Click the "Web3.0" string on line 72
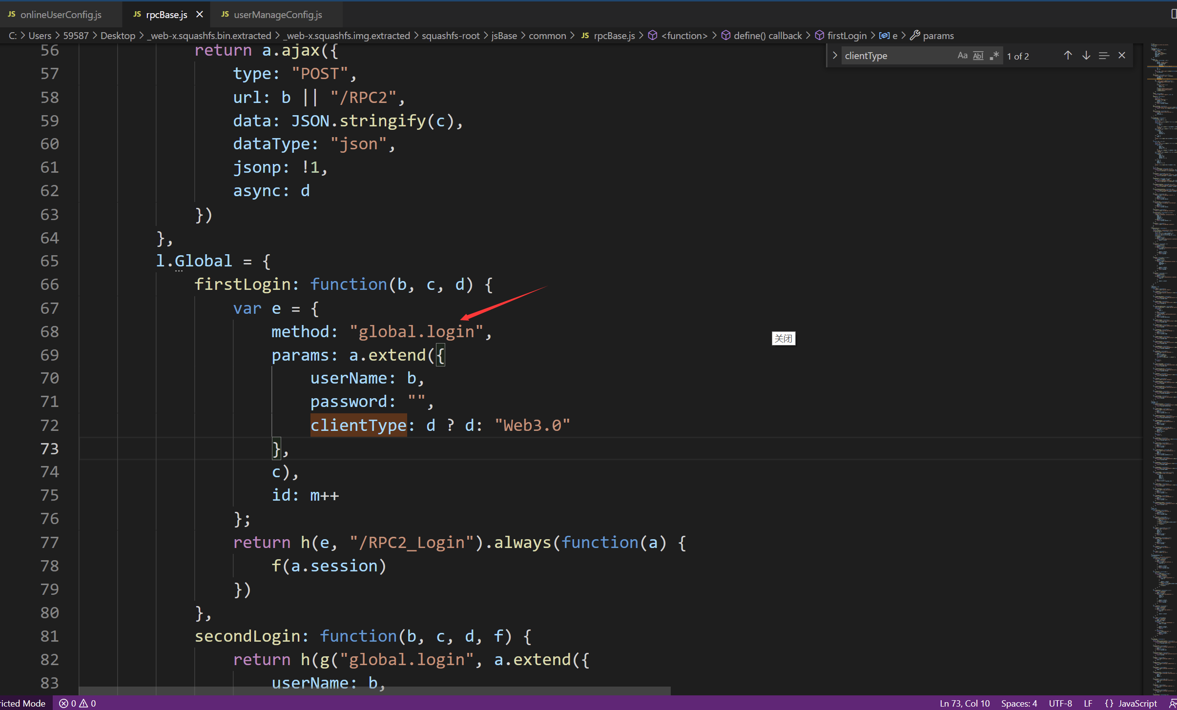This screenshot has height=710, width=1177. [x=532, y=425]
